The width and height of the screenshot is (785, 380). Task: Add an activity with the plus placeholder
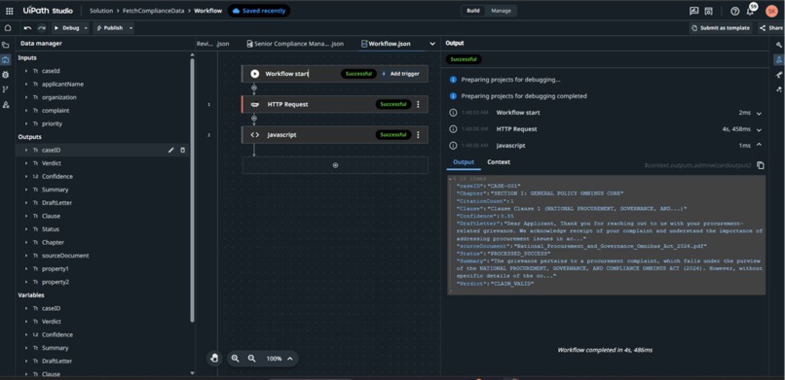[x=335, y=165]
